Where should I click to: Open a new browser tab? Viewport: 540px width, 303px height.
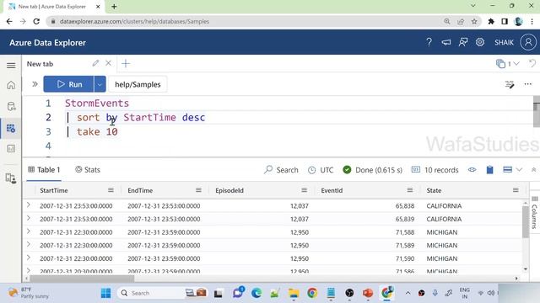pyautogui.click(x=114, y=7)
